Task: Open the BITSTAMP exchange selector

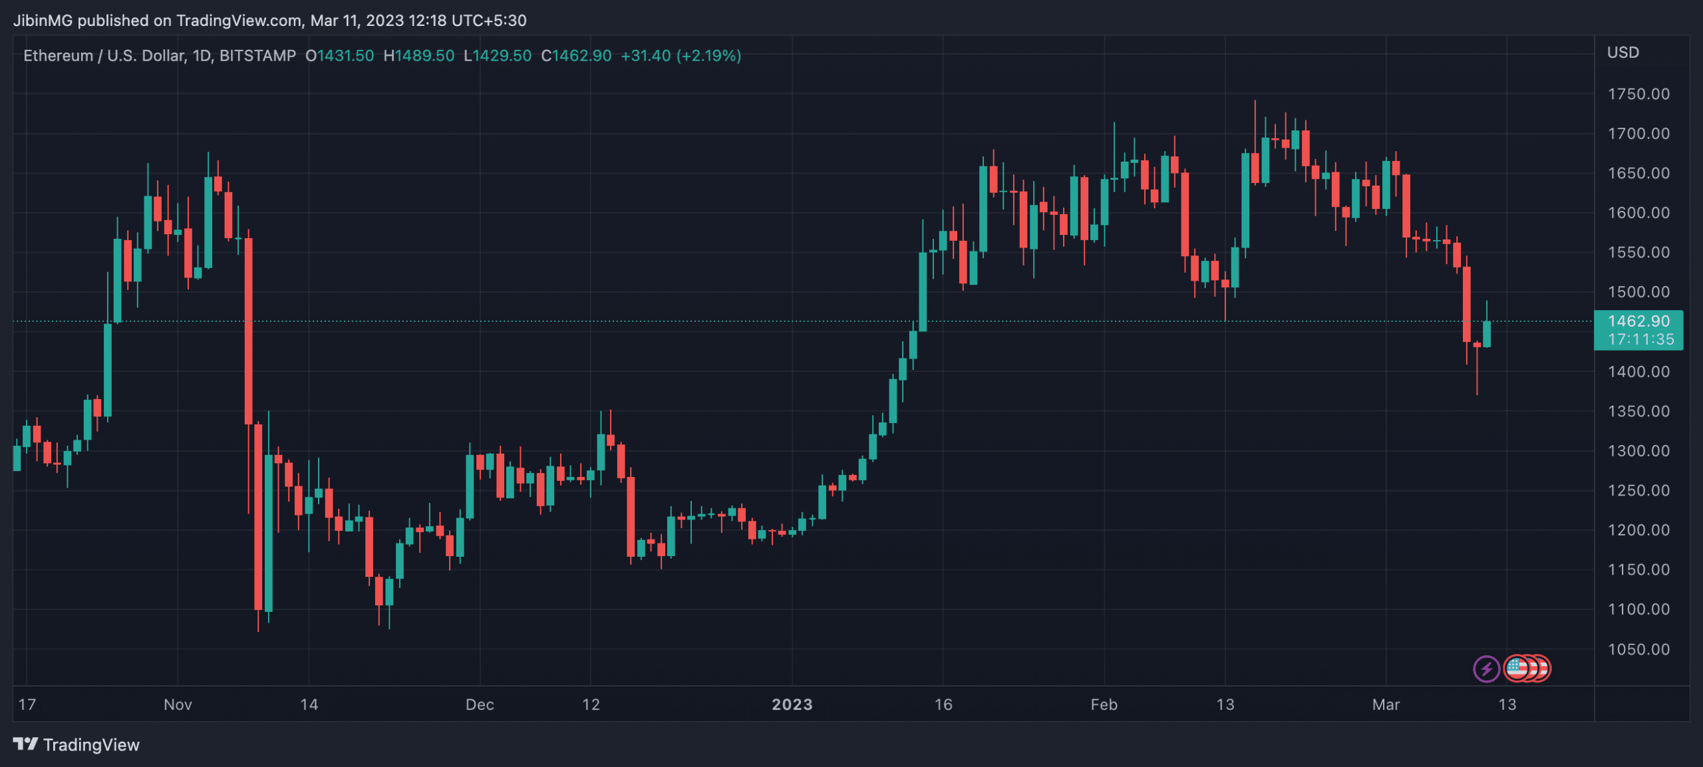Action: coord(258,56)
